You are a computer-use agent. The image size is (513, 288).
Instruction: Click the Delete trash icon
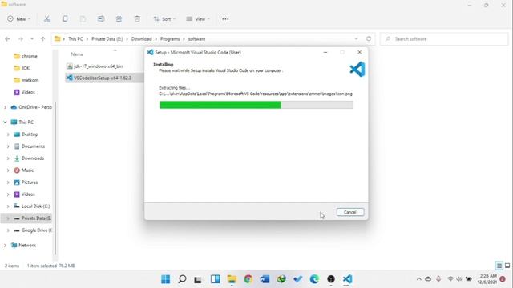pos(137,19)
